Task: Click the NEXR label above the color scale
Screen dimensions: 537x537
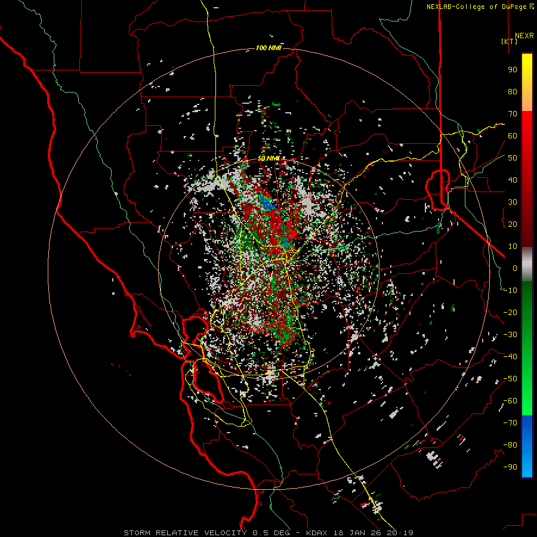Action: pyautogui.click(x=524, y=36)
